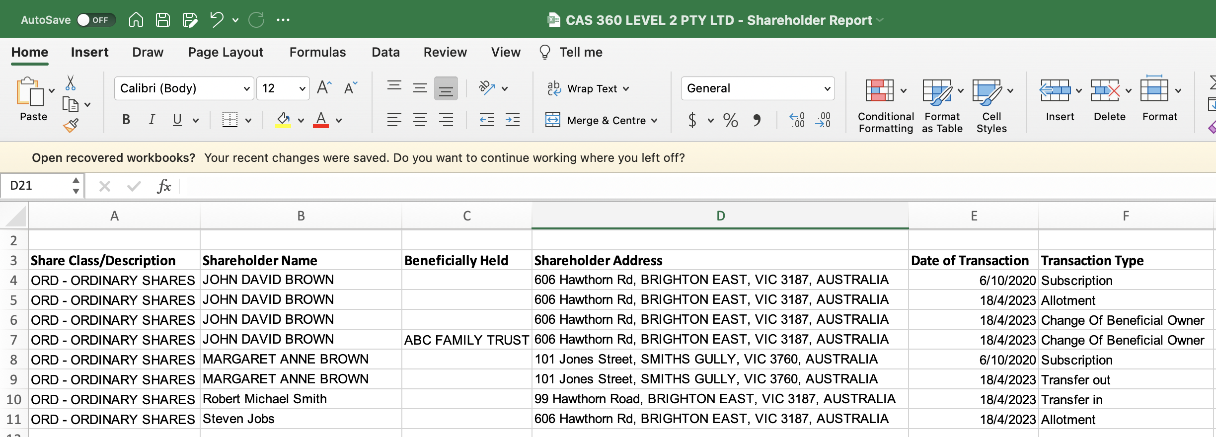Click the Wrap Text button
Screen dimensions: 1216x437
point(588,88)
